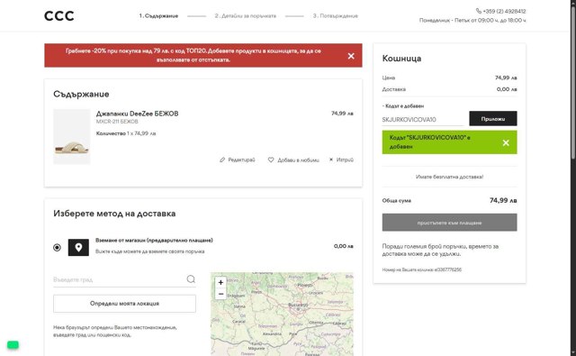Click the Приложи button
Viewport: 576px width, 356px height.
493,118
